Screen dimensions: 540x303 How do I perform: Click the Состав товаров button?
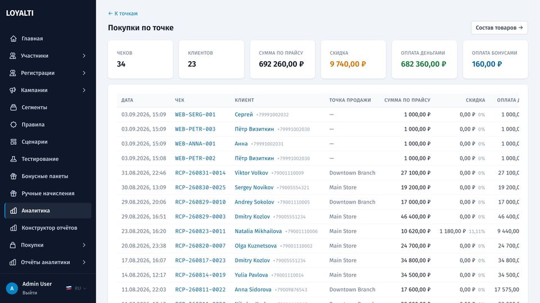click(x=499, y=27)
